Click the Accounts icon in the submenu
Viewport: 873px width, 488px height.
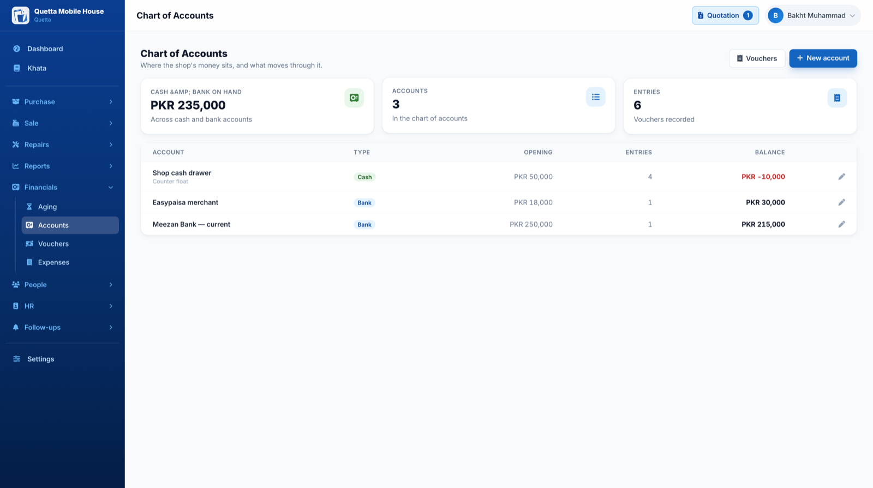29,225
